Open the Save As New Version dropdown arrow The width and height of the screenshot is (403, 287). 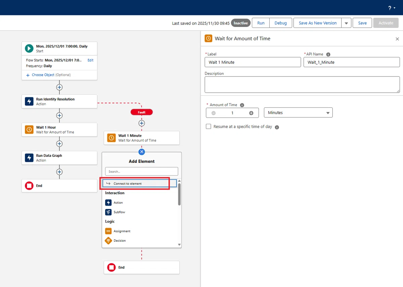point(346,23)
